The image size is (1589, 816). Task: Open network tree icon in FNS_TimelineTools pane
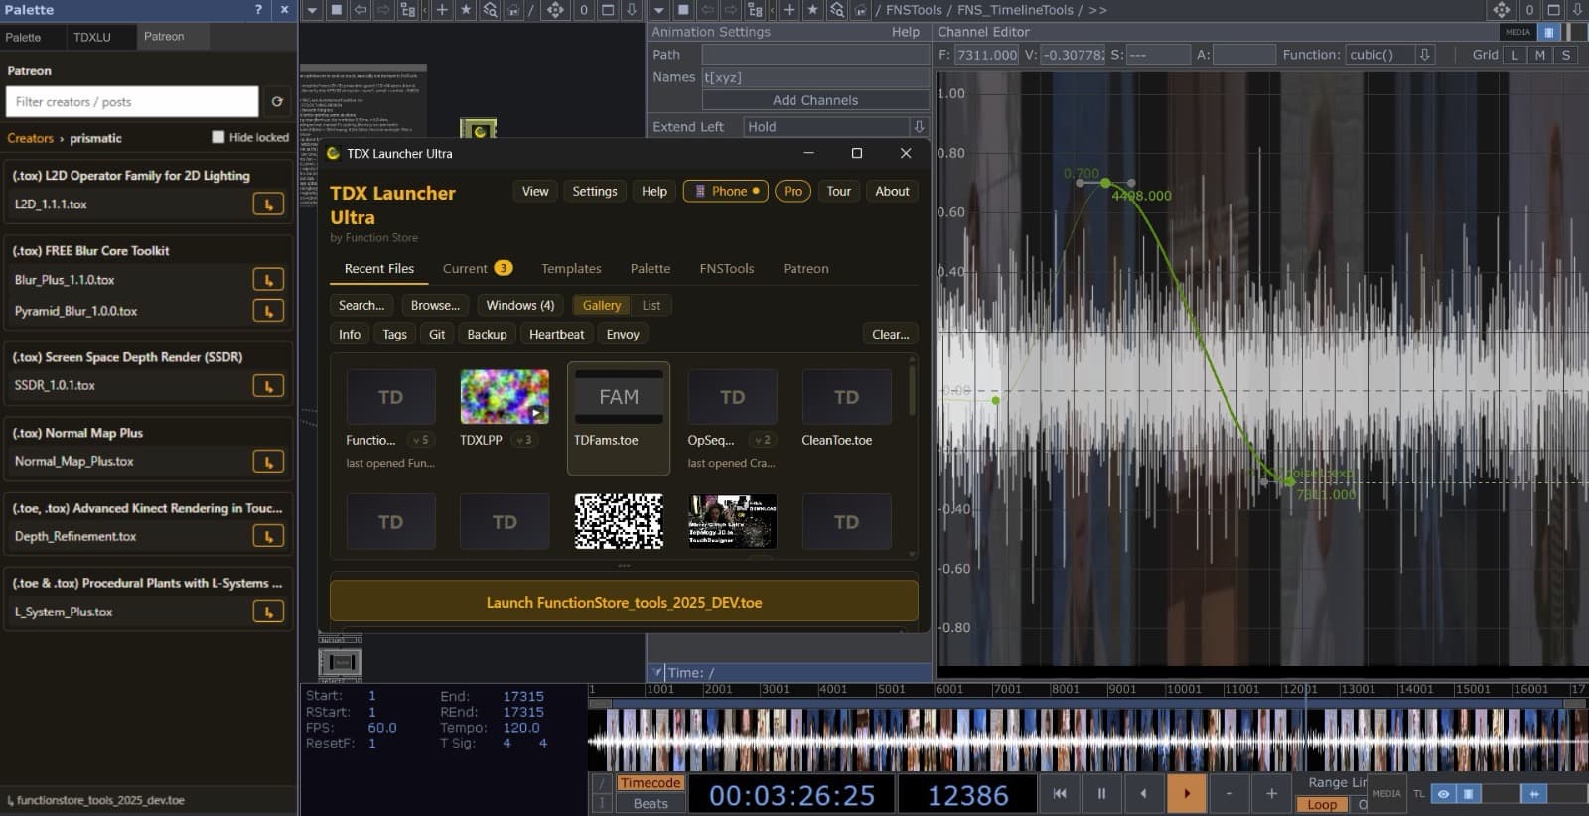pyautogui.click(x=756, y=10)
